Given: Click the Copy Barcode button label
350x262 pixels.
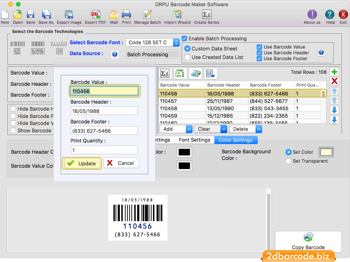Looking at the screenshot, I should 308,248.
